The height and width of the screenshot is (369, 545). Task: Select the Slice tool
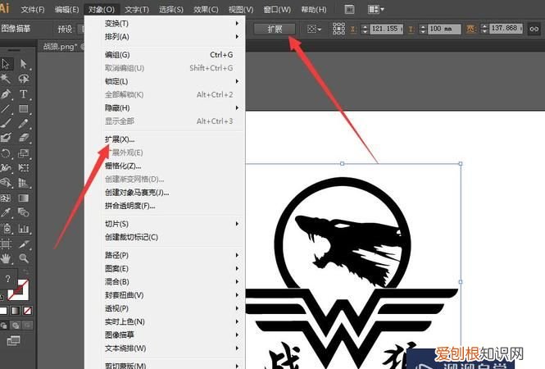pyautogui.click(x=24, y=244)
